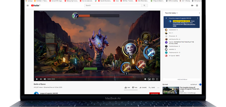Open the HDRI to CubeMap bookmark
This screenshot has height=107, width=226.
pyautogui.click(x=172, y=1)
